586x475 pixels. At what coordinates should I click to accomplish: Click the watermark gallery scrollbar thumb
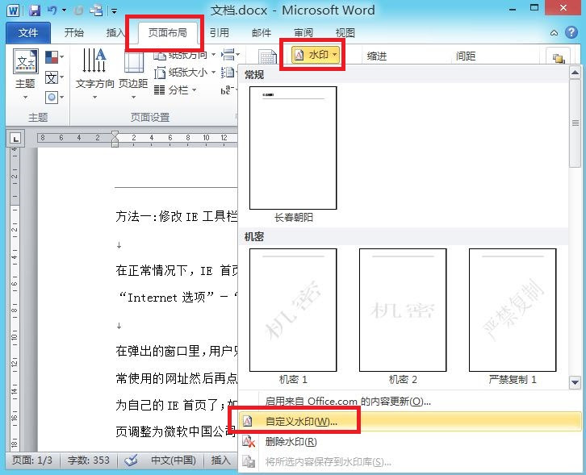[x=575, y=123]
